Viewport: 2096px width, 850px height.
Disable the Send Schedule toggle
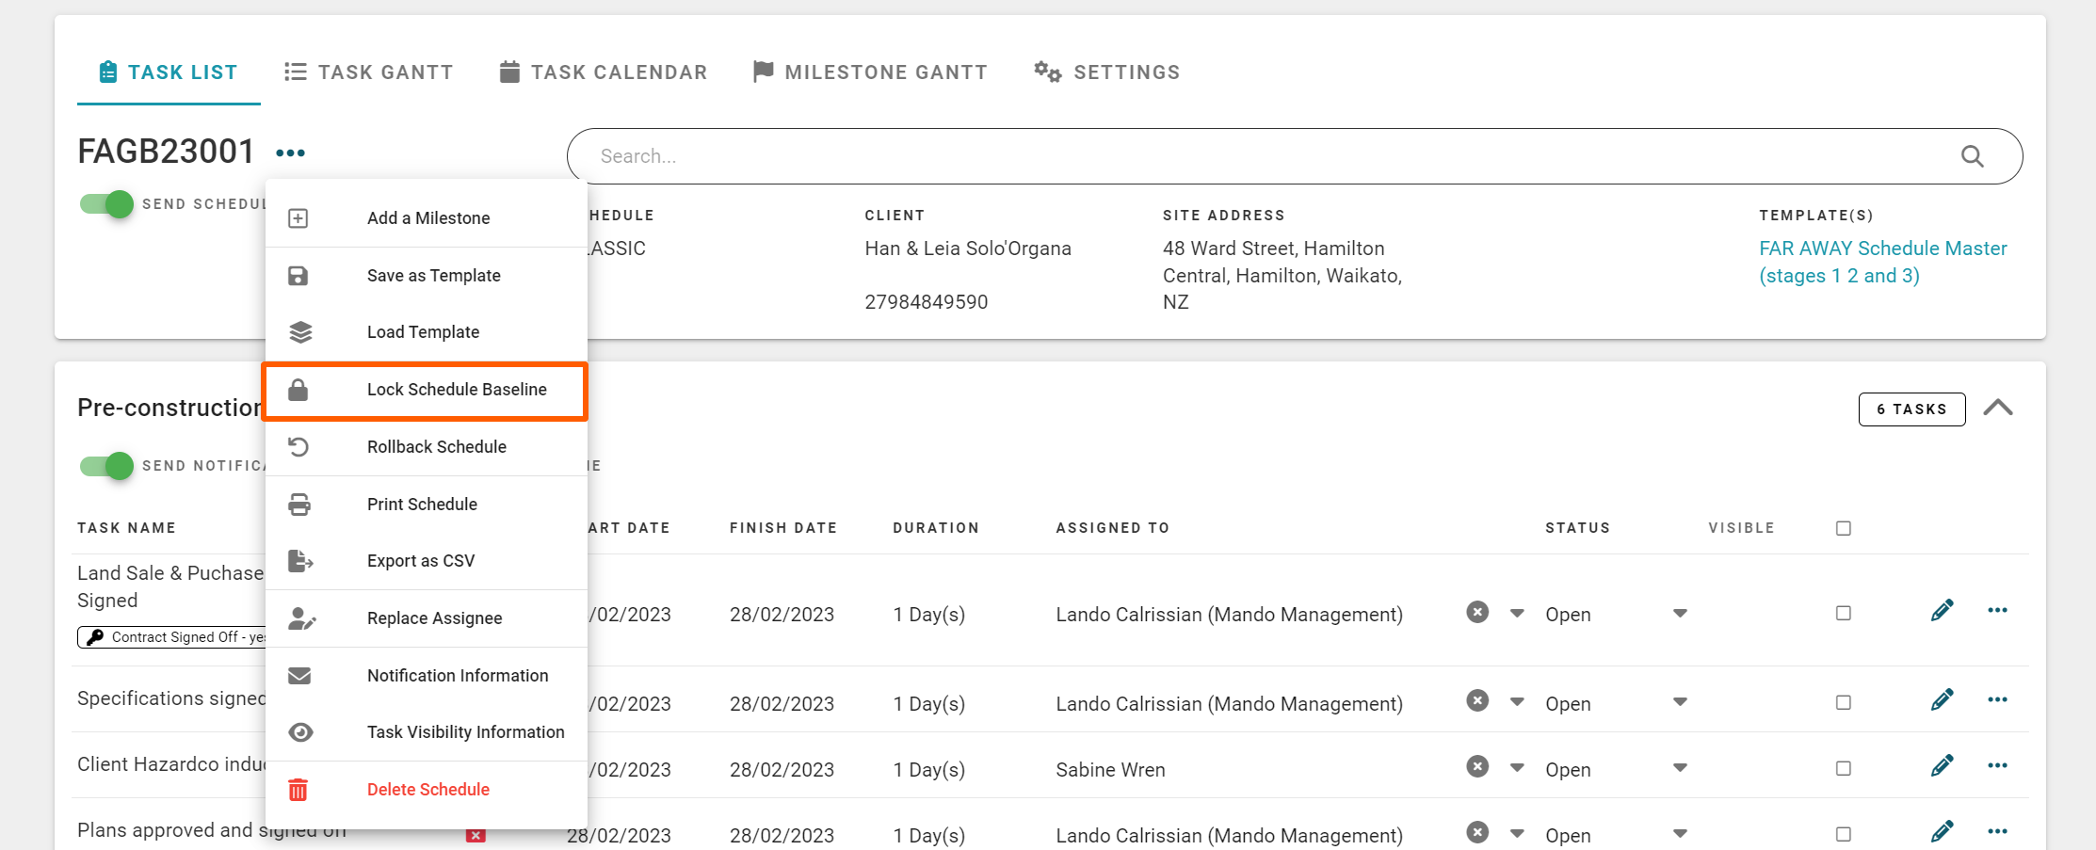click(106, 203)
